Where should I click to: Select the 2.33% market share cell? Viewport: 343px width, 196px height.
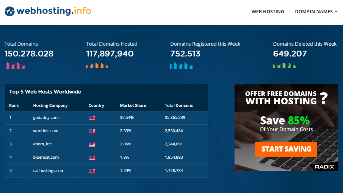[x=125, y=131]
